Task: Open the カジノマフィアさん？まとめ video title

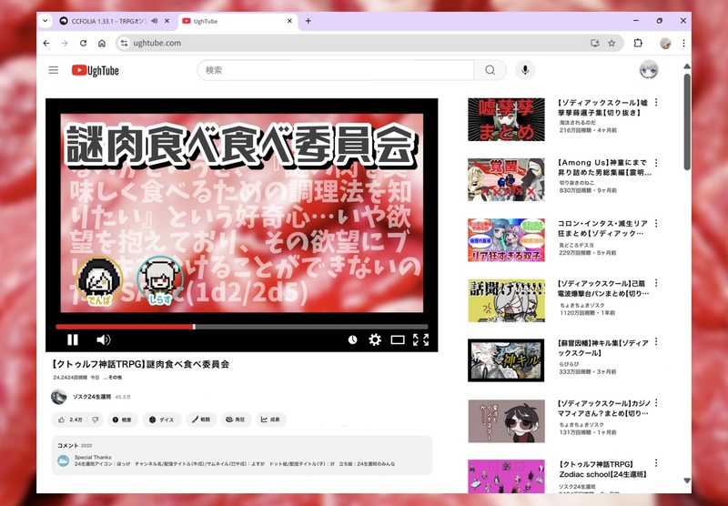Action: point(603,409)
